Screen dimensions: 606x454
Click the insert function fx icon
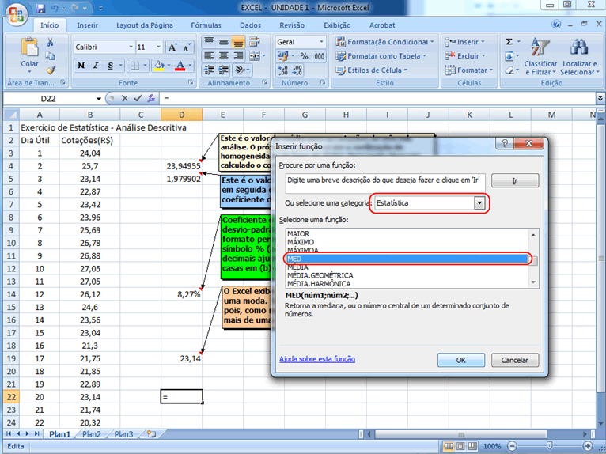pos(151,99)
